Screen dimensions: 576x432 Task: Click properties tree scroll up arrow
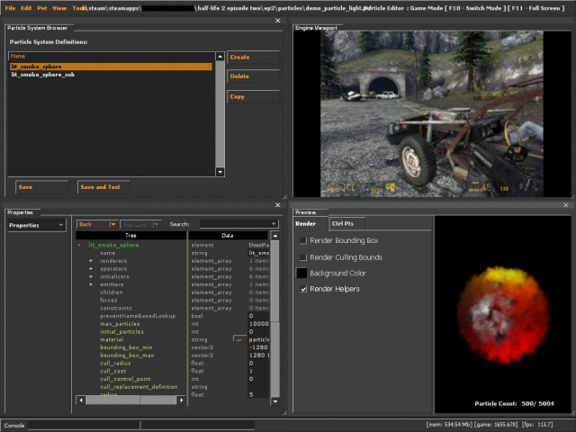pos(275,235)
